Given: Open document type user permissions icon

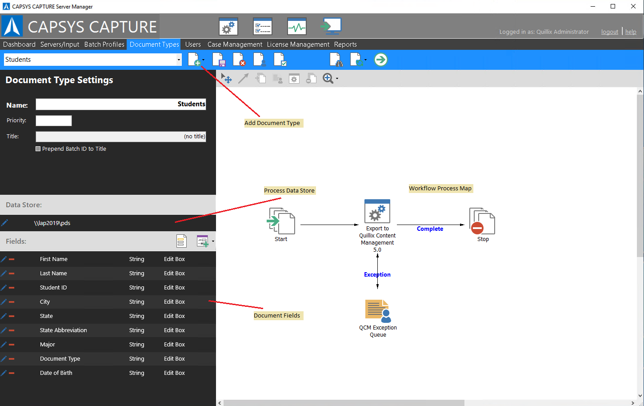Looking at the screenshot, I should pyautogui.click(x=260, y=60).
